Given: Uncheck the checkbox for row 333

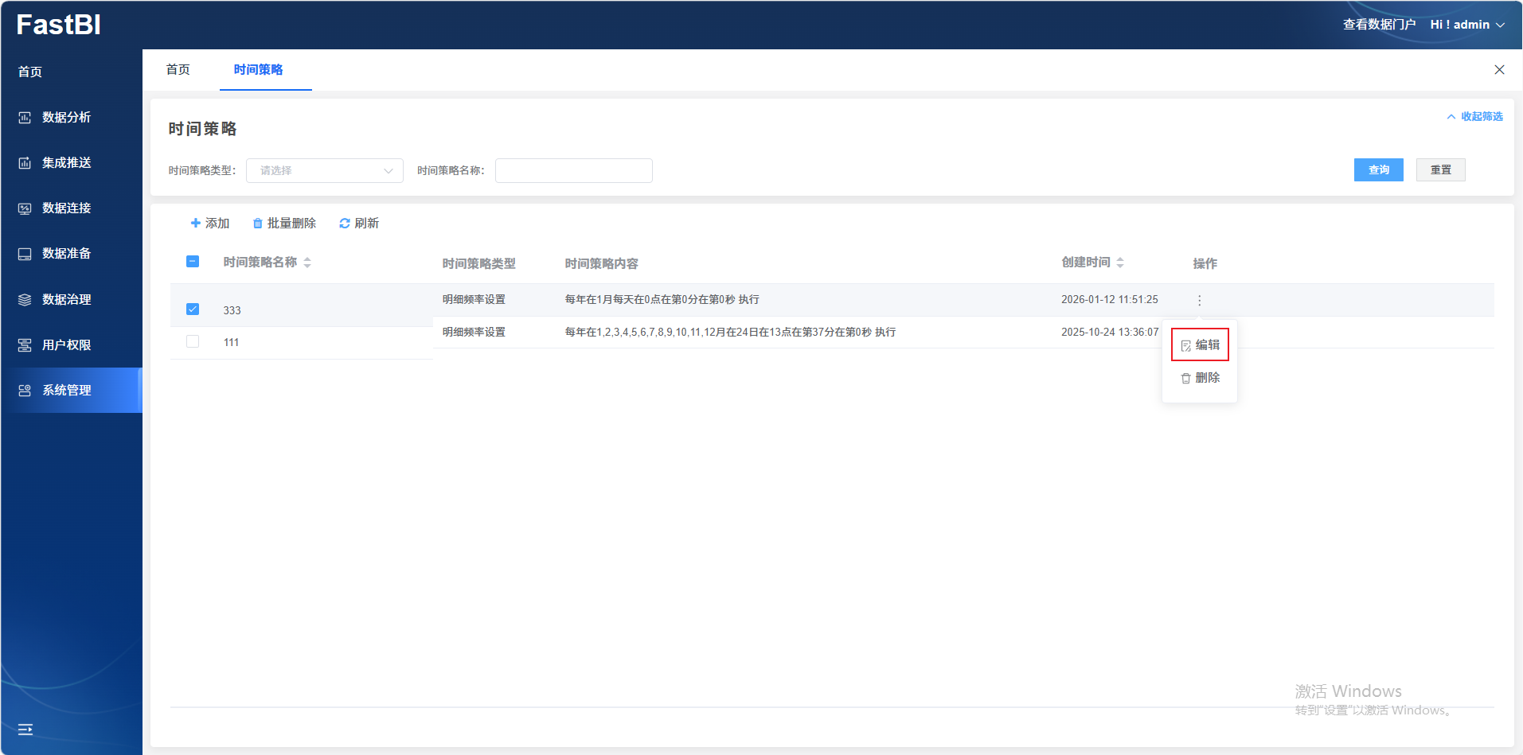Looking at the screenshot, I should (x=193, y=309).
